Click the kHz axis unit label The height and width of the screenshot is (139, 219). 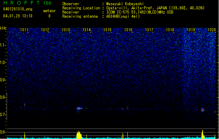3,28
